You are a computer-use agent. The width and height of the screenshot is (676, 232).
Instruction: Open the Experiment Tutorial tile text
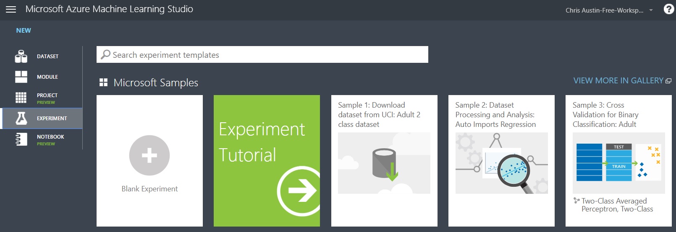pyautogui.click(x=262, y=142)
